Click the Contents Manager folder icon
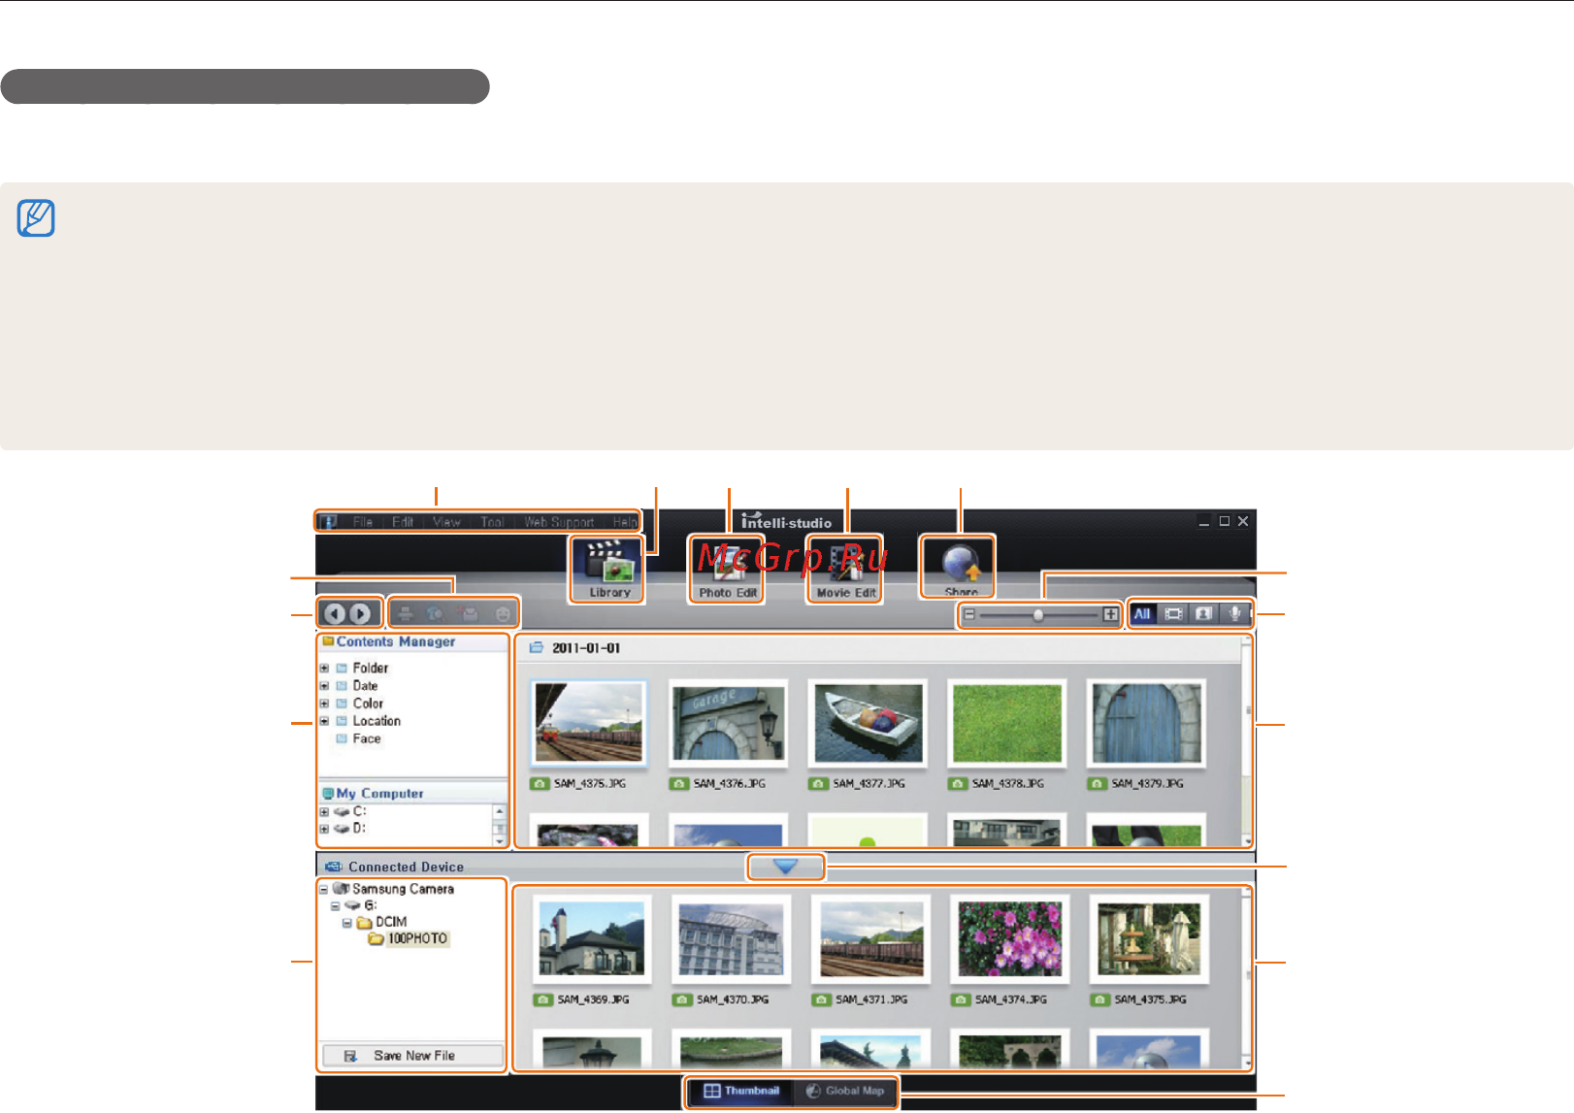Image resolution: width=1574 pixels, height=1113 pixels. click(x=328, y=641)
